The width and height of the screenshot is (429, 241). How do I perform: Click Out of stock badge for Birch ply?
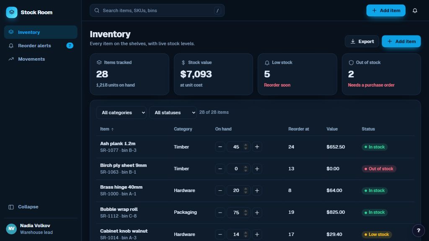(x=379, y=169)
